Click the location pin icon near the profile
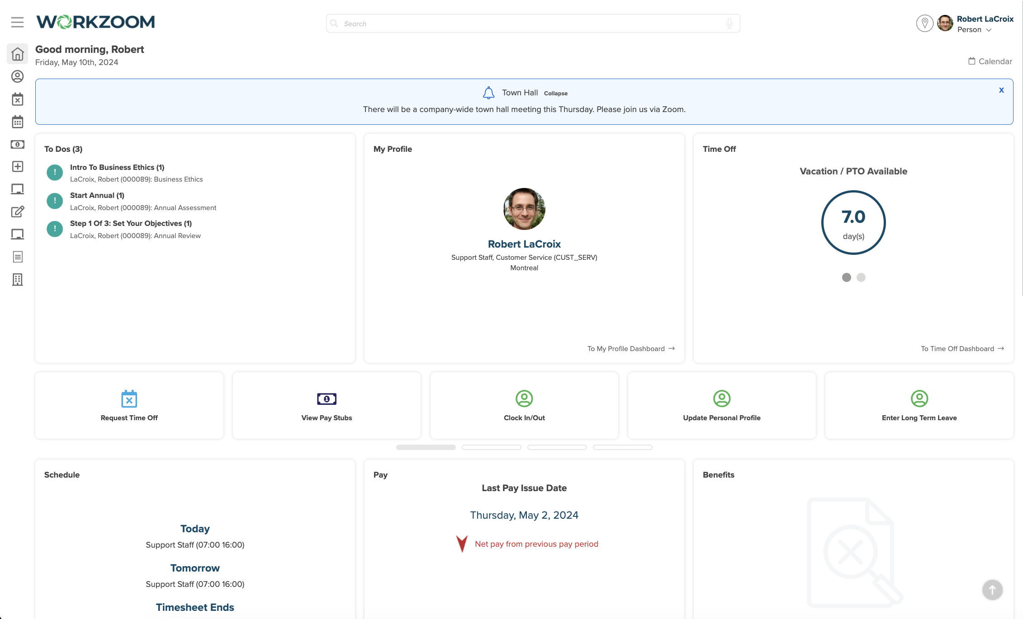 coord(924,23)
